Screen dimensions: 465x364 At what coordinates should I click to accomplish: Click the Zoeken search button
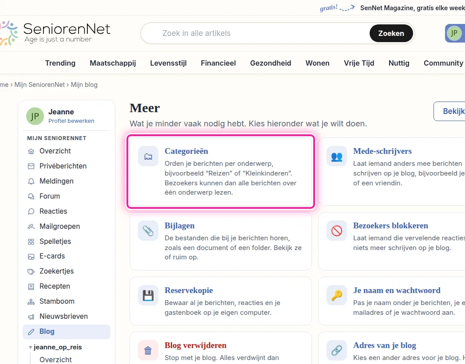point(391,33)
